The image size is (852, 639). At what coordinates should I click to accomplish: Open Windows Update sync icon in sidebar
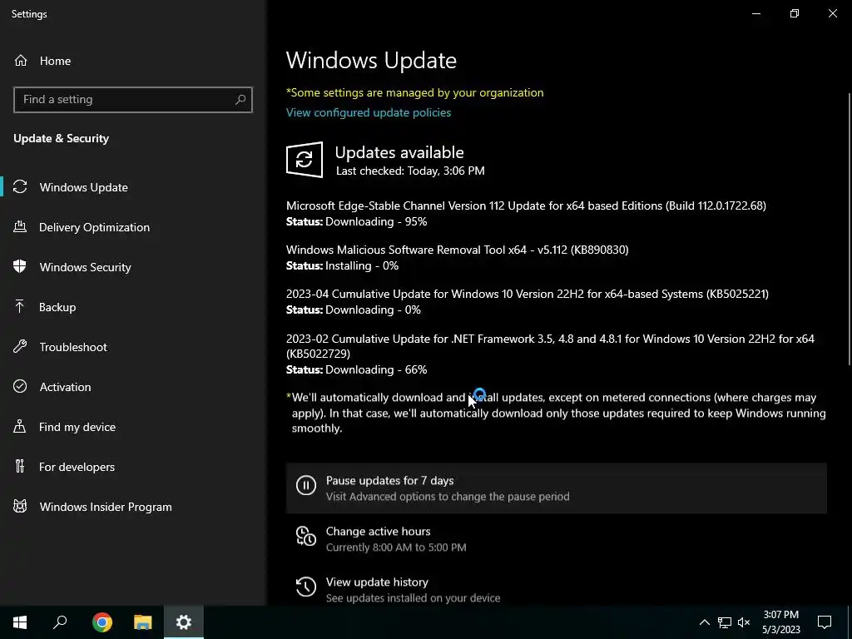[20, 187]
